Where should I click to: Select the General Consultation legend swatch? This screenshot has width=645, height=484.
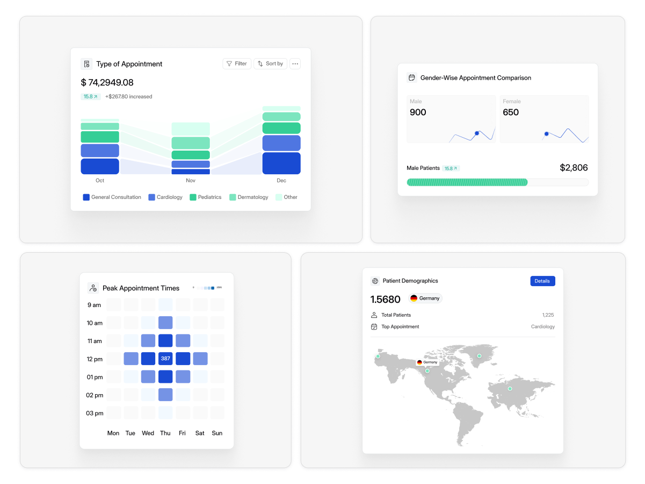[86, 197]
